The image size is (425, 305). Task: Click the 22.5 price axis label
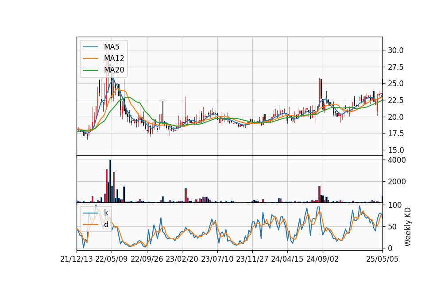pyautogui.click(x=395, y=100)
